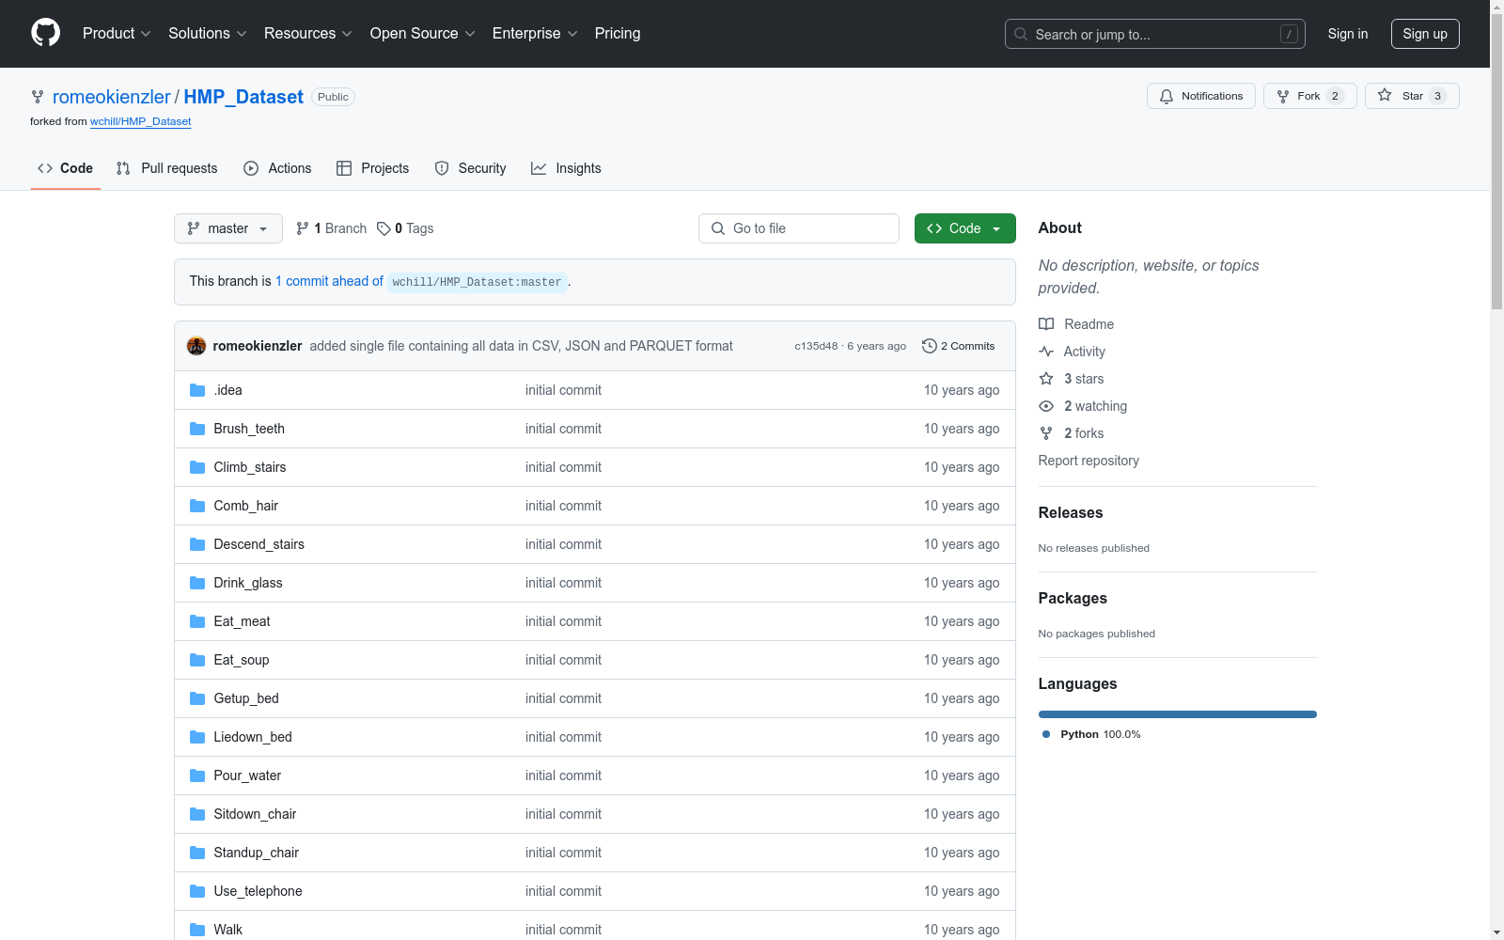Select the Code tab
Screen dimensions: 1504x940
pos(66,168)
